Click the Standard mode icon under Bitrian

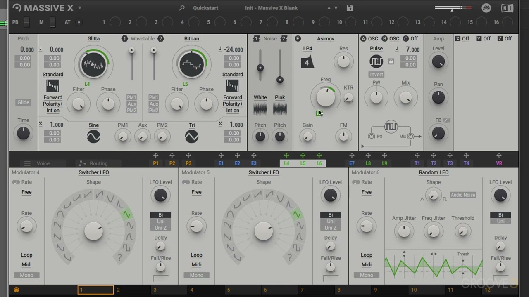coord(232,86)
